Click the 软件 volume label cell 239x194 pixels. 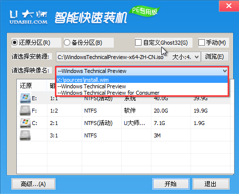[x=130, y=111]
